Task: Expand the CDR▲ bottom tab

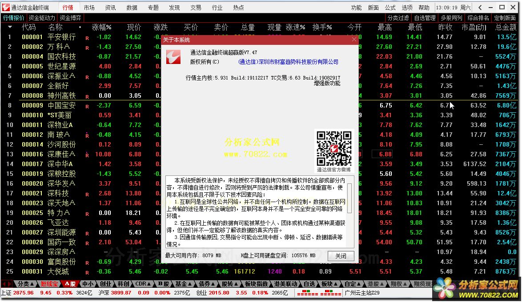Action: (x=143, y=284)
